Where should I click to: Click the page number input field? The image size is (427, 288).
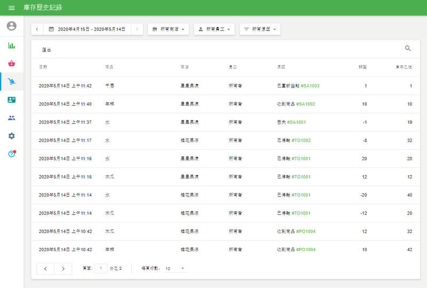[x=100, y=268]
